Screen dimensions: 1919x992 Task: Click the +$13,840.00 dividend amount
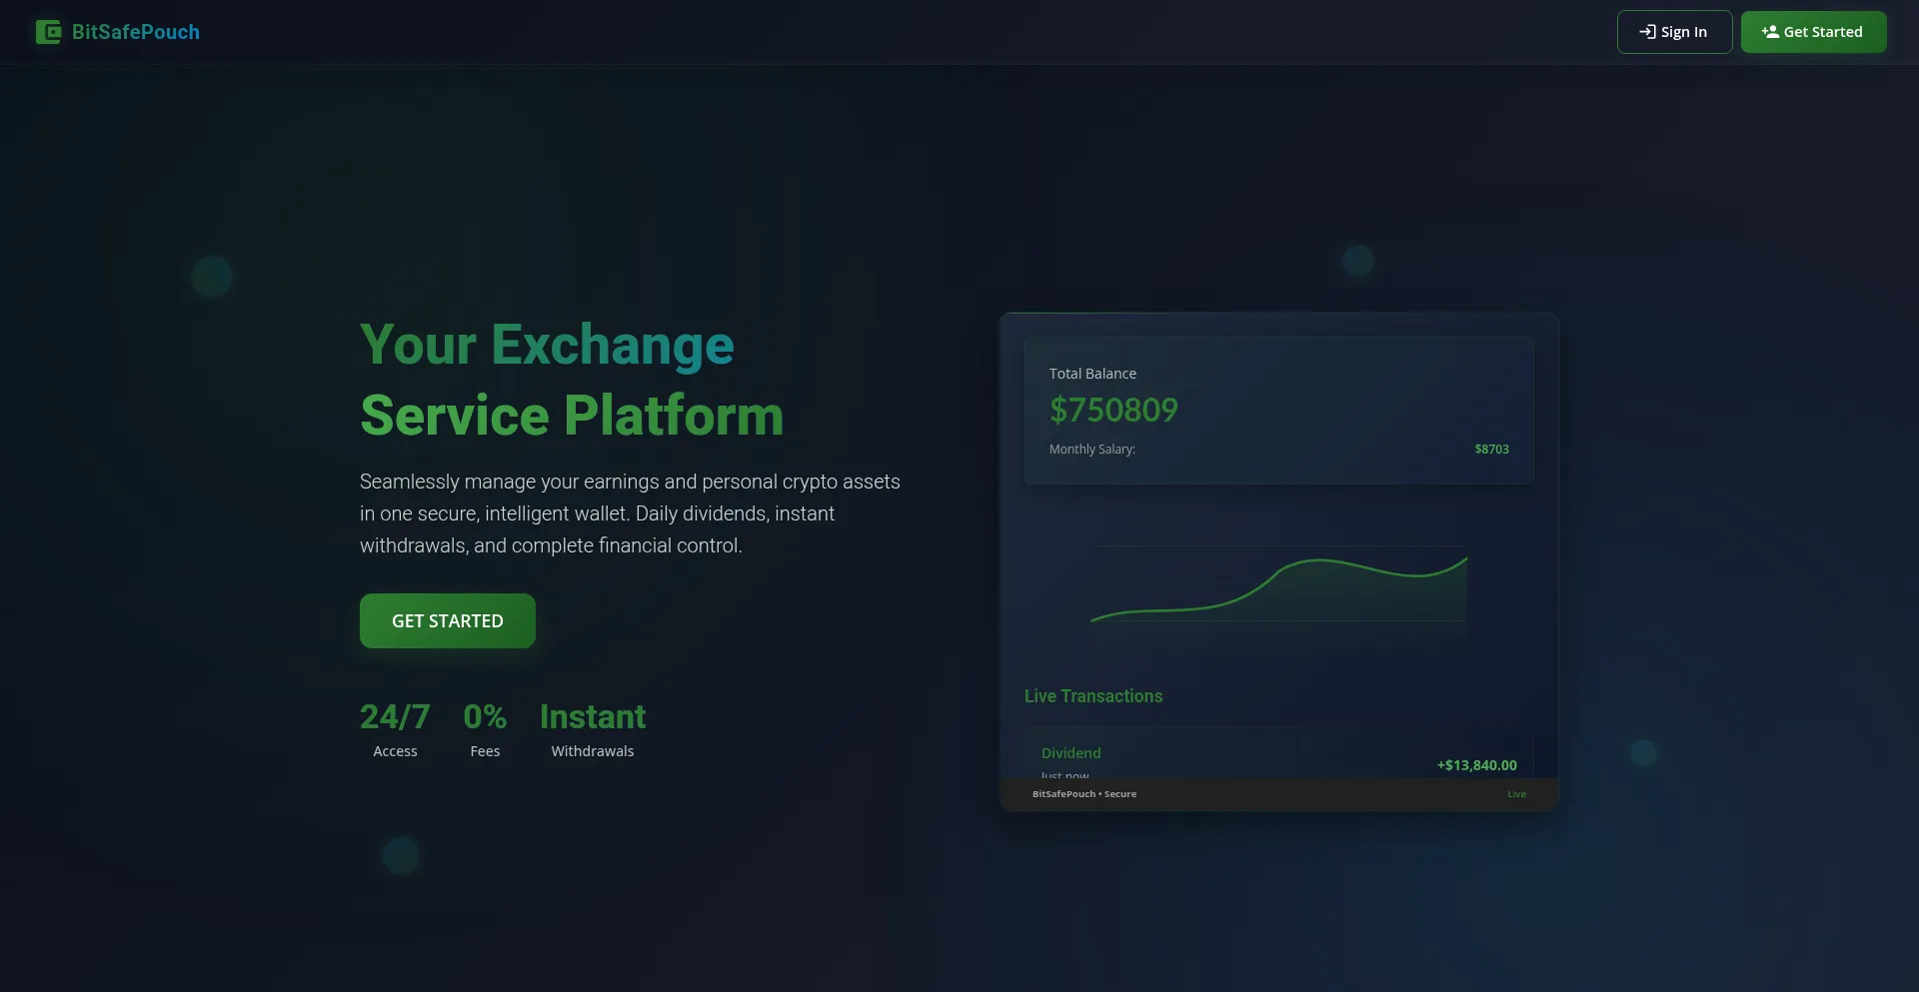click(x=1476, y=765)
